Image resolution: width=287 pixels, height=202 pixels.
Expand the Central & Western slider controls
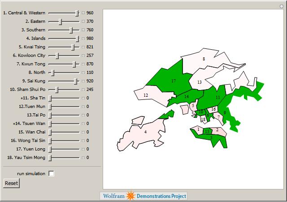83,13
